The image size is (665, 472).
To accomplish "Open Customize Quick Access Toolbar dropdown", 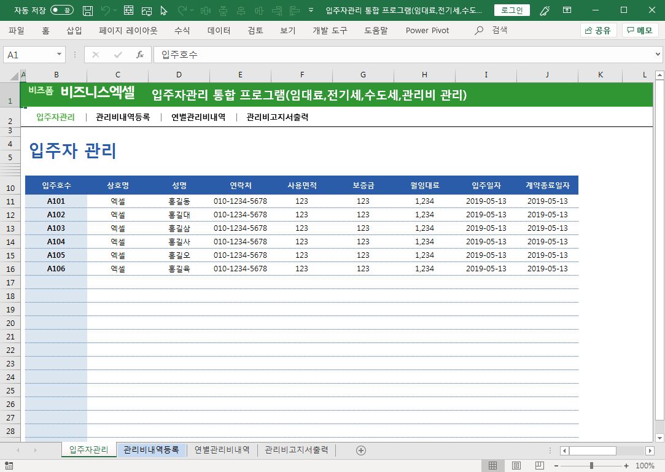I will click(x=311, y=10).
